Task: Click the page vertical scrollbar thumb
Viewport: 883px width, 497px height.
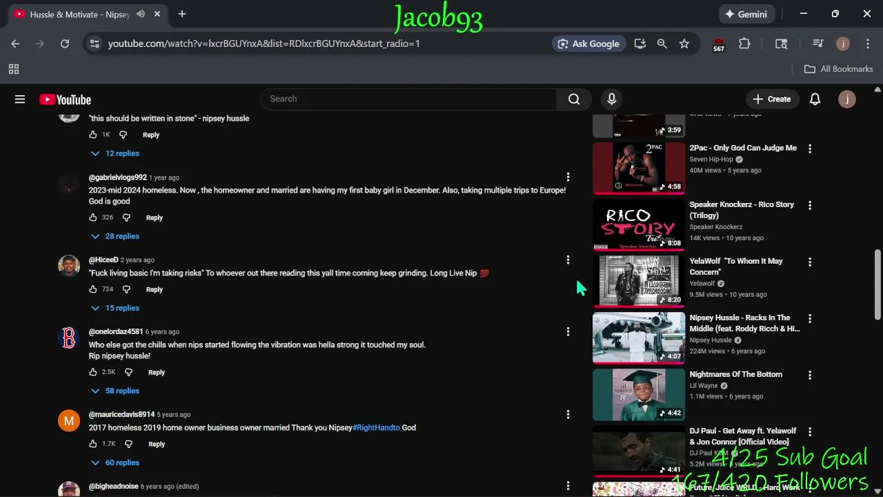Action: 877,283
